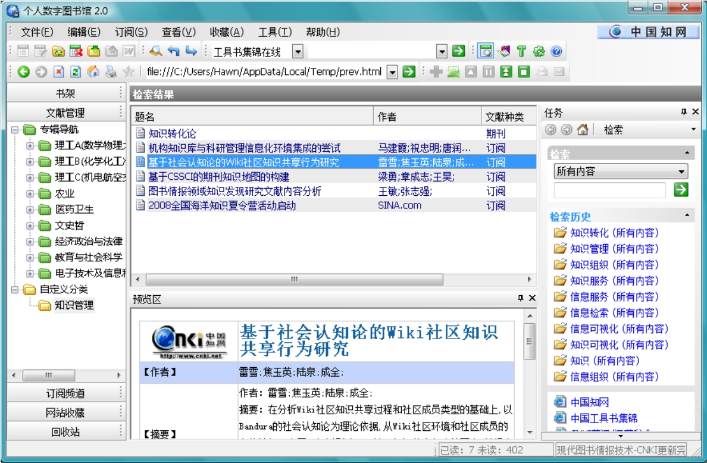The image size is (707, 463).
Task: Open the 回收站 sidebar section
Action: click(x=65, y=432)
